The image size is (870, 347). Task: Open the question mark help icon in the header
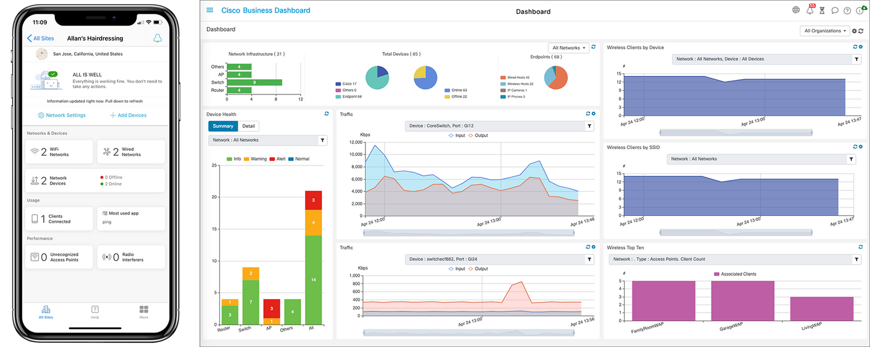(x=847, y=10)
